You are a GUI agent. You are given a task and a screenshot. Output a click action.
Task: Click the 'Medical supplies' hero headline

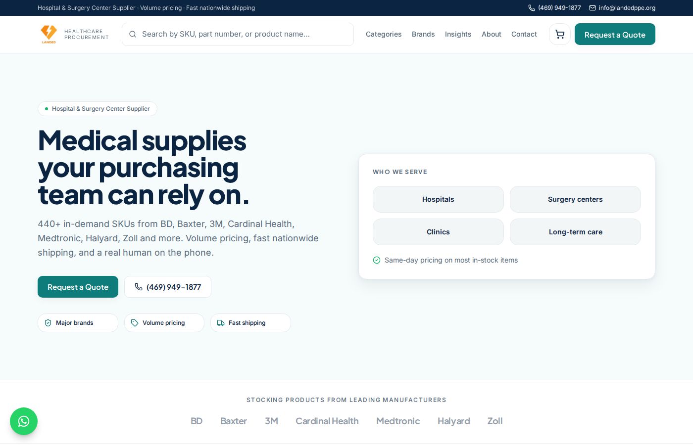[x=143, y=168]
